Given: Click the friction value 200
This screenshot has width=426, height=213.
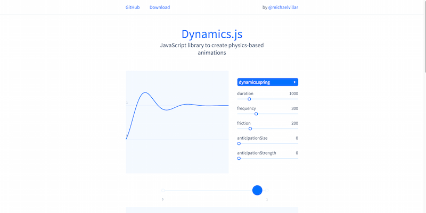Looking at the screenshot, I should (x=294, y=123).
